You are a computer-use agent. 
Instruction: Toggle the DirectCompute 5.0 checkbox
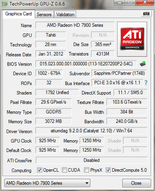pos(108,170)
